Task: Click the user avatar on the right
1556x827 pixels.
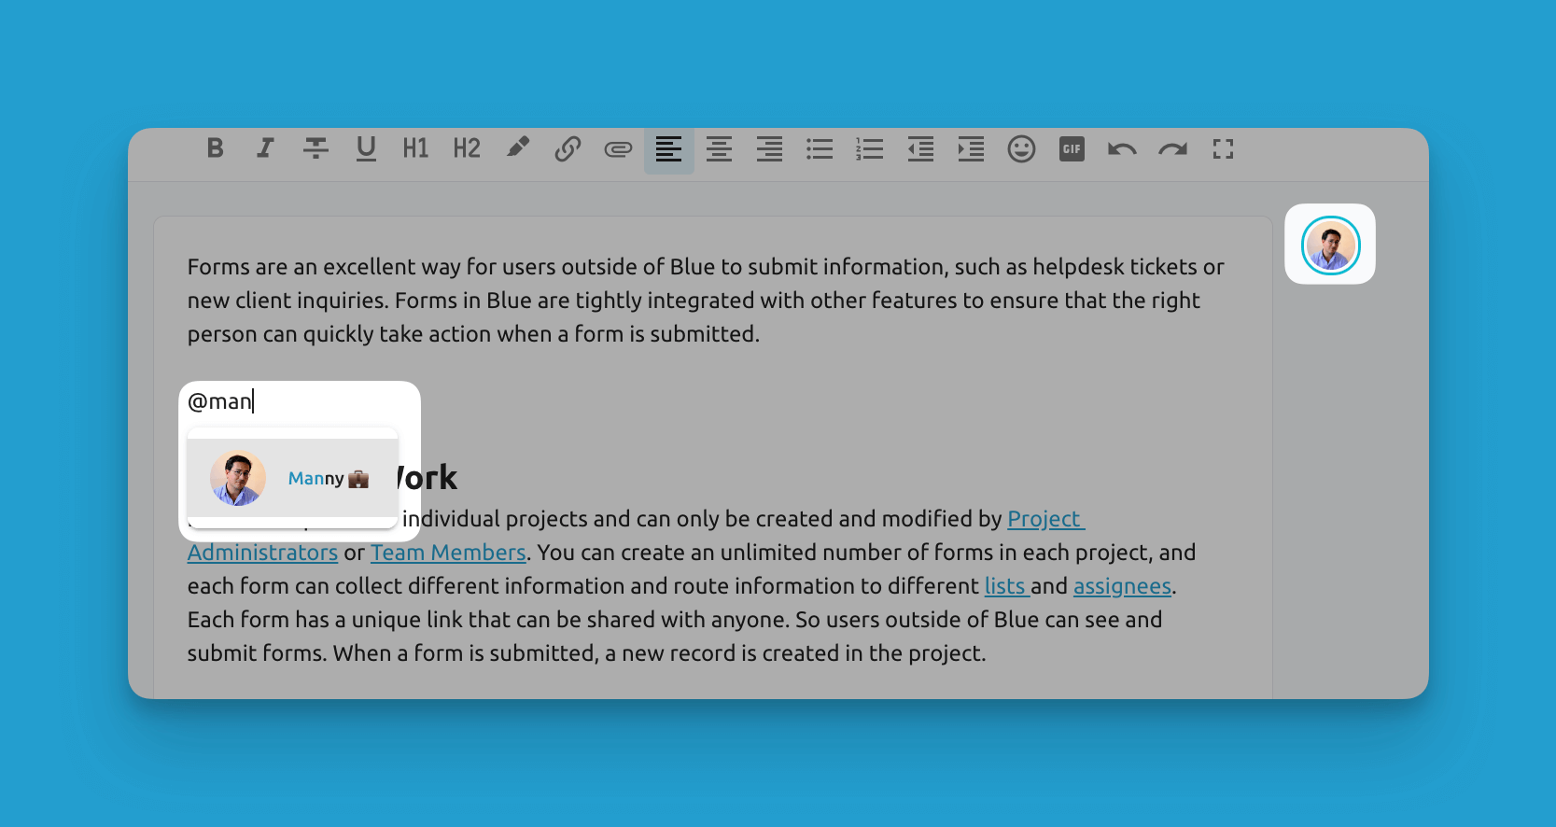Action: click(x=1330, y=245)
